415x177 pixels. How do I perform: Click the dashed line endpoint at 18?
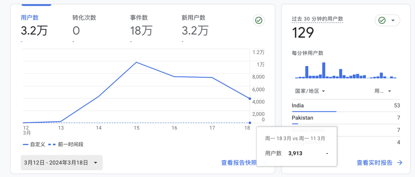click(250, 123)
